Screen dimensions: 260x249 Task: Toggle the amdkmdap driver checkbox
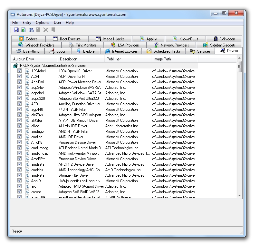point(19,153)
